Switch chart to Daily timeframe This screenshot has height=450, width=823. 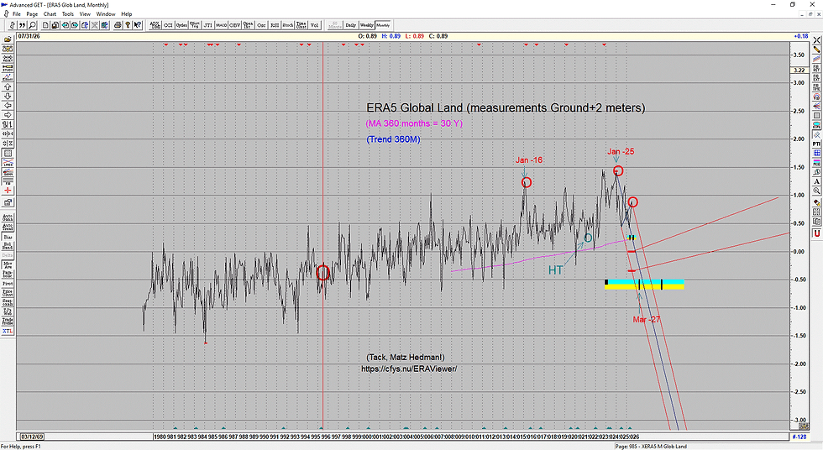[351, 25]
